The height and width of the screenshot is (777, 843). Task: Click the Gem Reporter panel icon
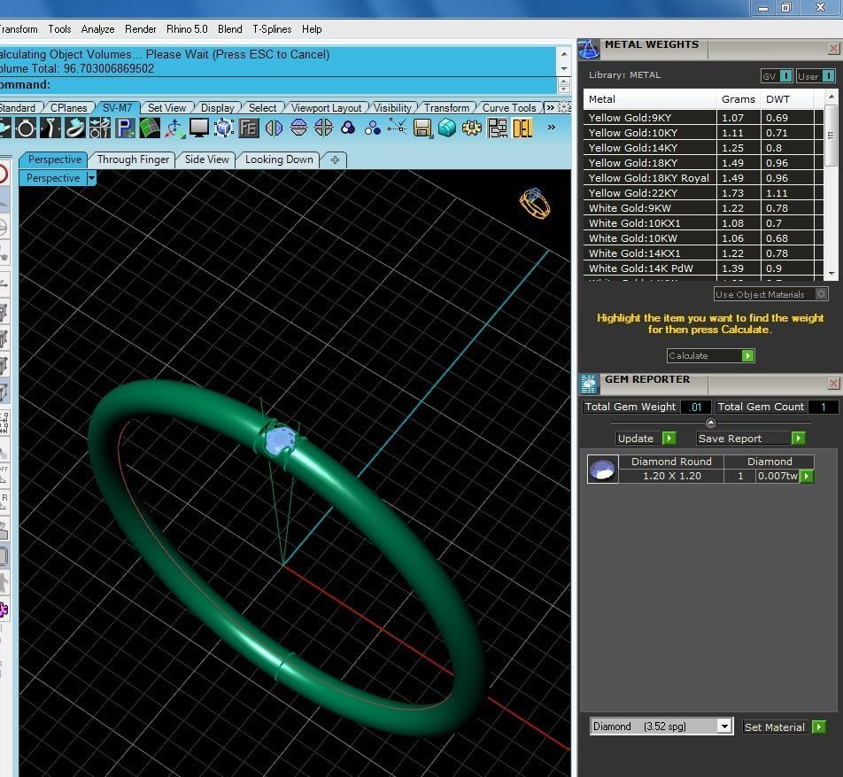click(x=589, y=384)
